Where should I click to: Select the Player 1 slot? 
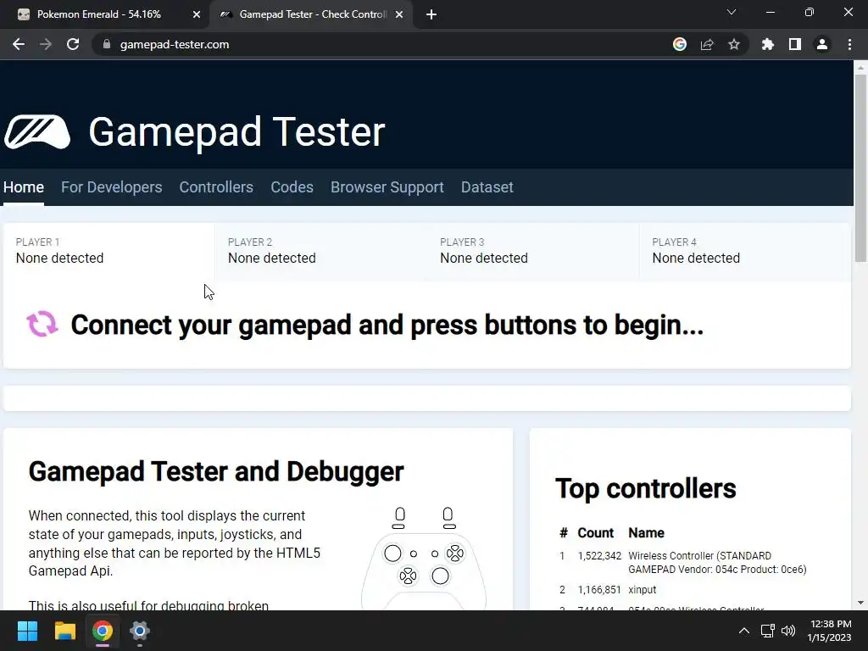tap(108, 251)
